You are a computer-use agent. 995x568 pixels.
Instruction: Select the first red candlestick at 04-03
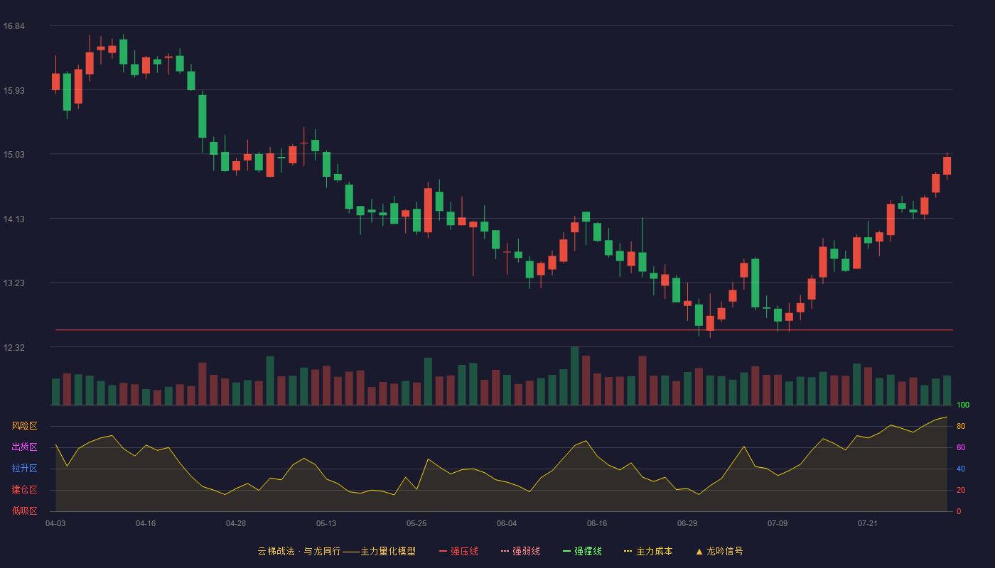[55, 81]
